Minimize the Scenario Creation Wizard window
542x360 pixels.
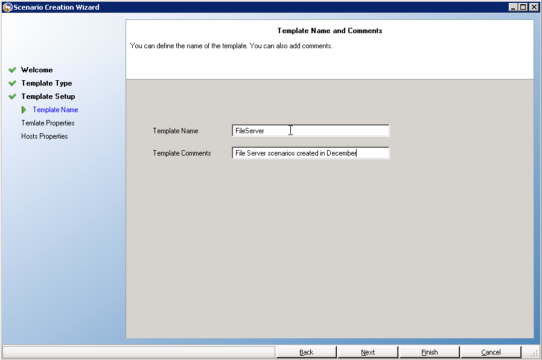click(x=513, y=7)
